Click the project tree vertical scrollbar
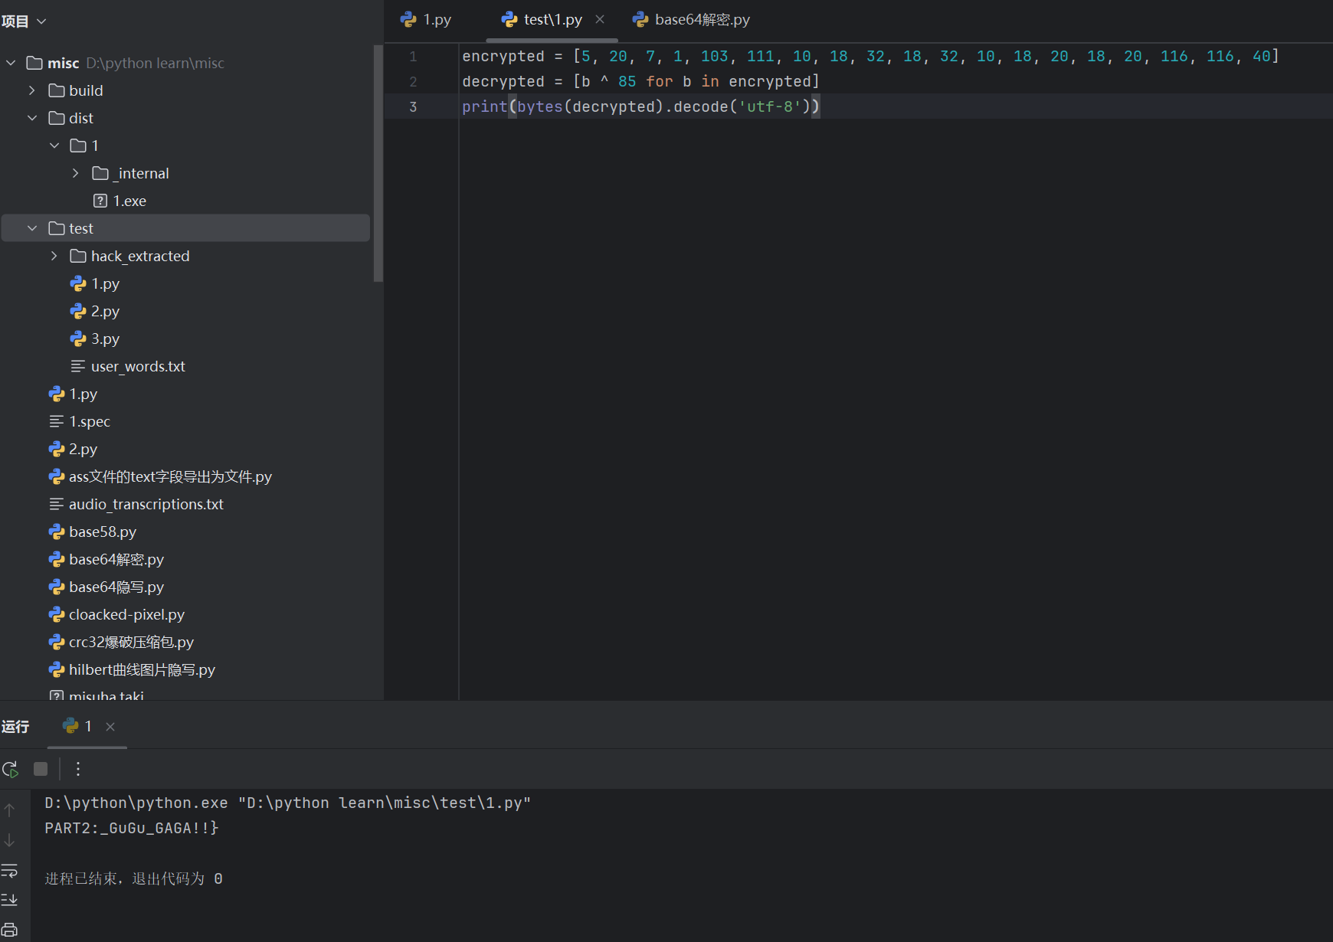The width and height of the screenshot is (1333, 942). pos(378,164)
